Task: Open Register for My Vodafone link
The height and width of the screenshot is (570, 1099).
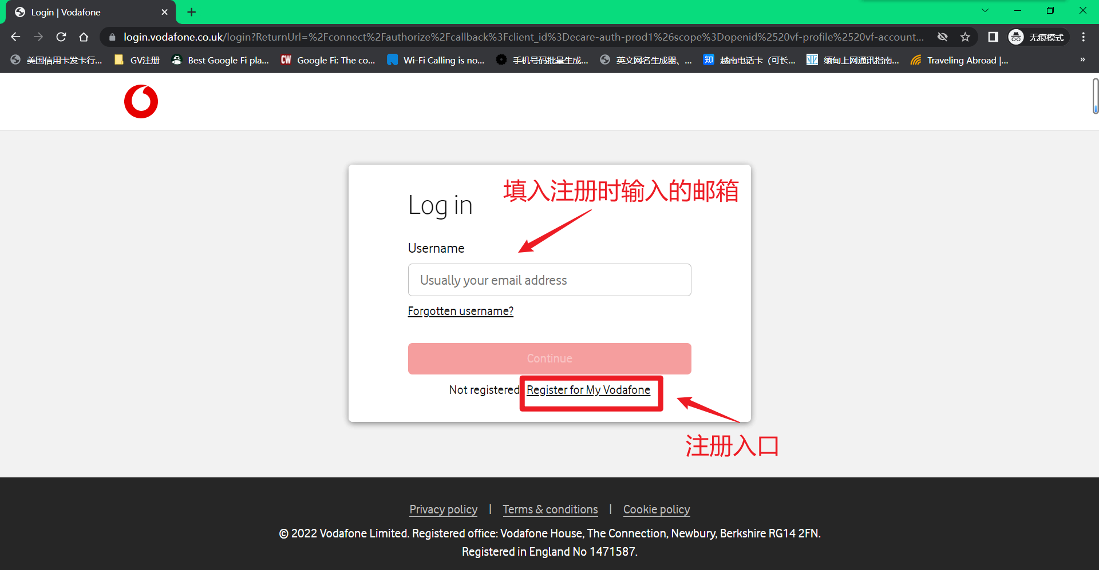Action: (x=588, y=390)
